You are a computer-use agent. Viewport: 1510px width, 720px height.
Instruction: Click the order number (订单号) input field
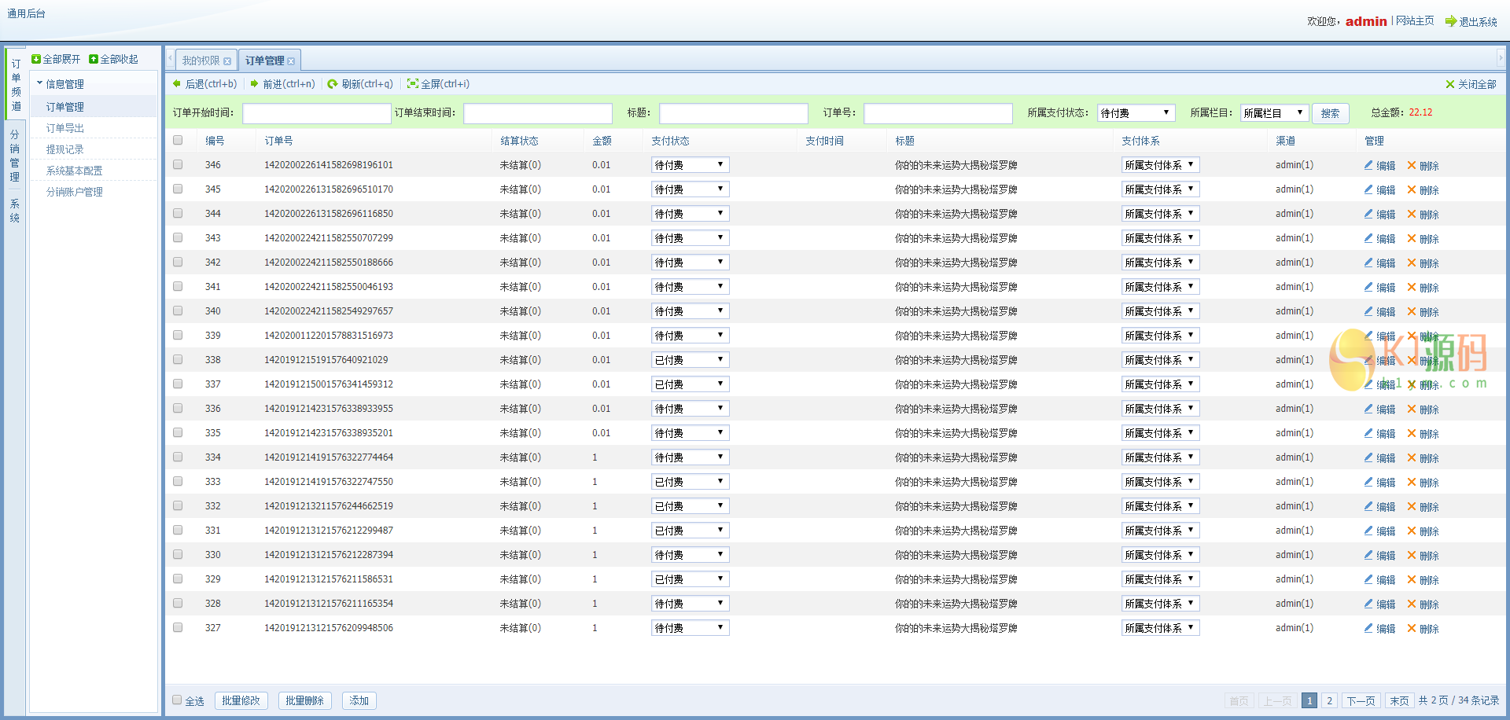(937, 113)
